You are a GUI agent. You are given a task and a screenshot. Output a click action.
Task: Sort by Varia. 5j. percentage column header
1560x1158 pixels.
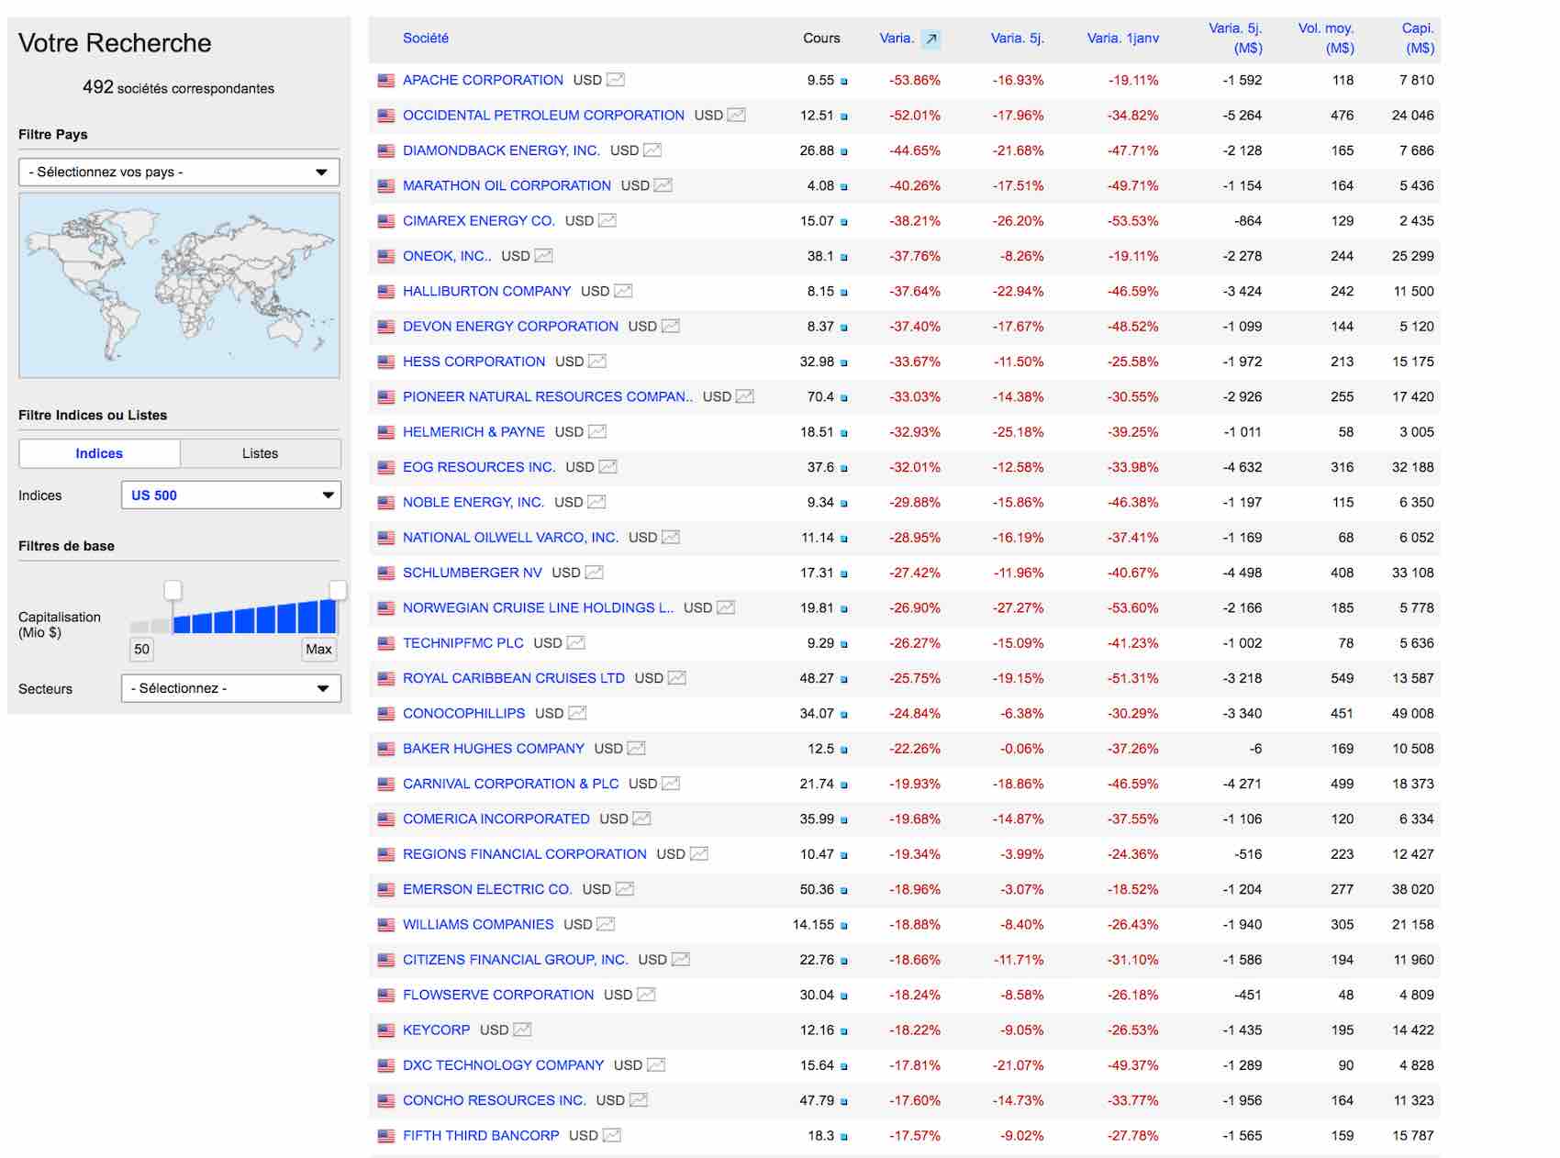click(x=1018, y=38)
